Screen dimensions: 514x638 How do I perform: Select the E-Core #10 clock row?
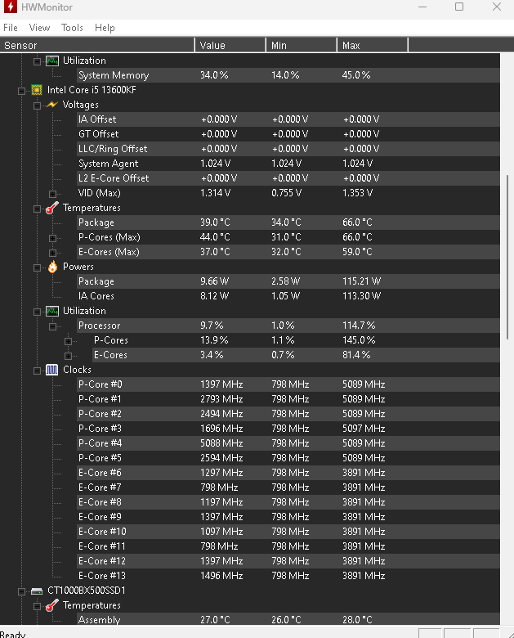(288, 532)
